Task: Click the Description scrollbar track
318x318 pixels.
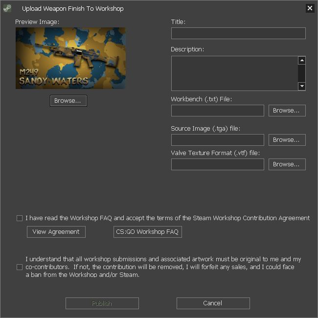Action: (x=302, y=73)
